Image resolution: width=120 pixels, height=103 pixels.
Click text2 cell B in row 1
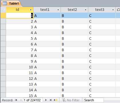pyautogui.click(x=75, y=15)
